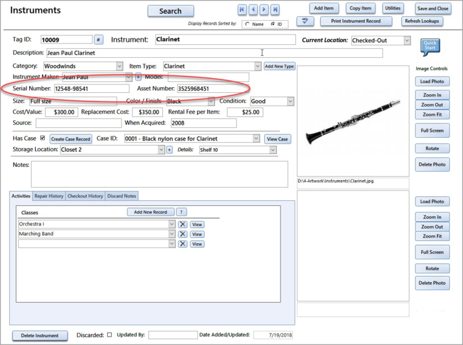Open the Checkout History tab
This screenshot has width=463, height=345.
(x=86, y=196)
